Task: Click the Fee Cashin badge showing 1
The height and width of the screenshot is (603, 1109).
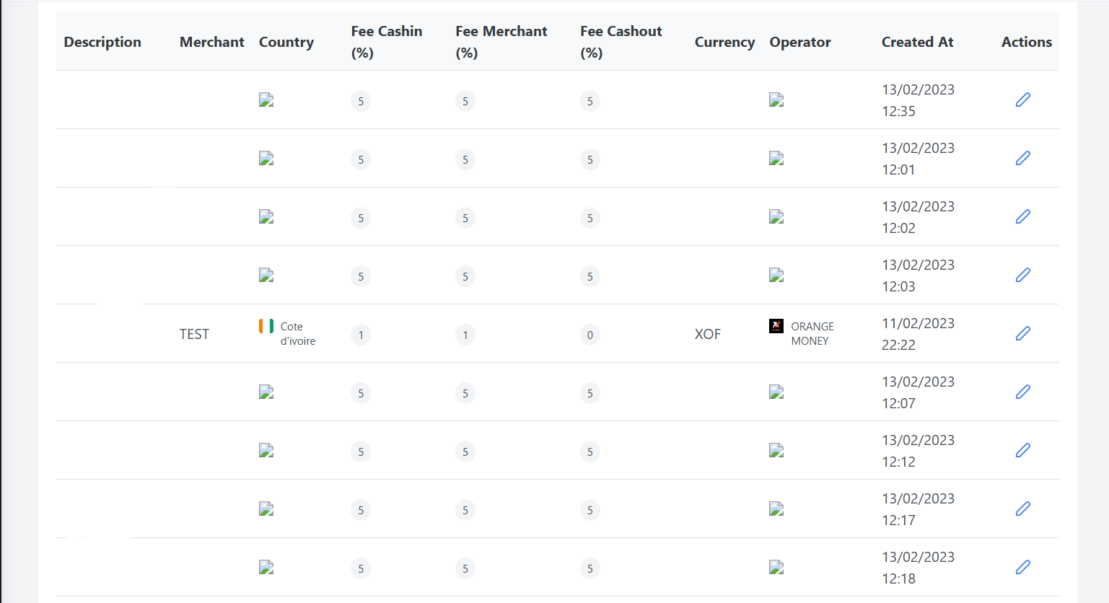Action: click(360, 335)
